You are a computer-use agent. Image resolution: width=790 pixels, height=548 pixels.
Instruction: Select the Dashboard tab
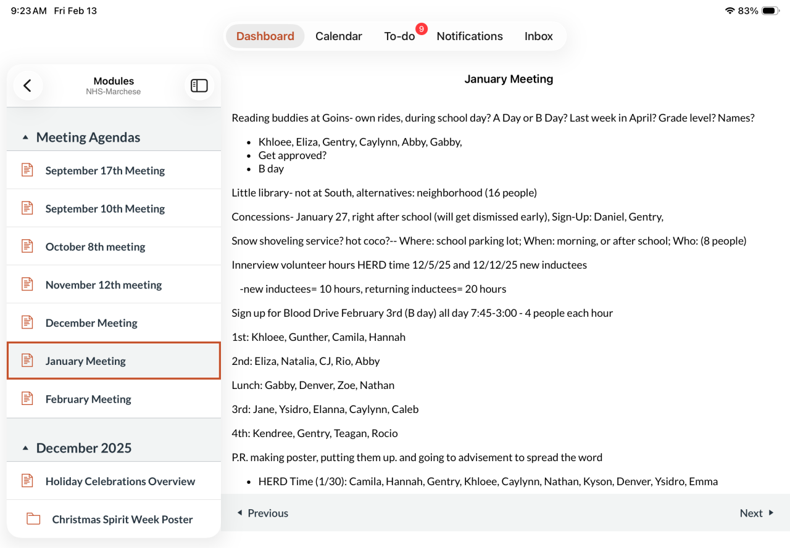265,36
